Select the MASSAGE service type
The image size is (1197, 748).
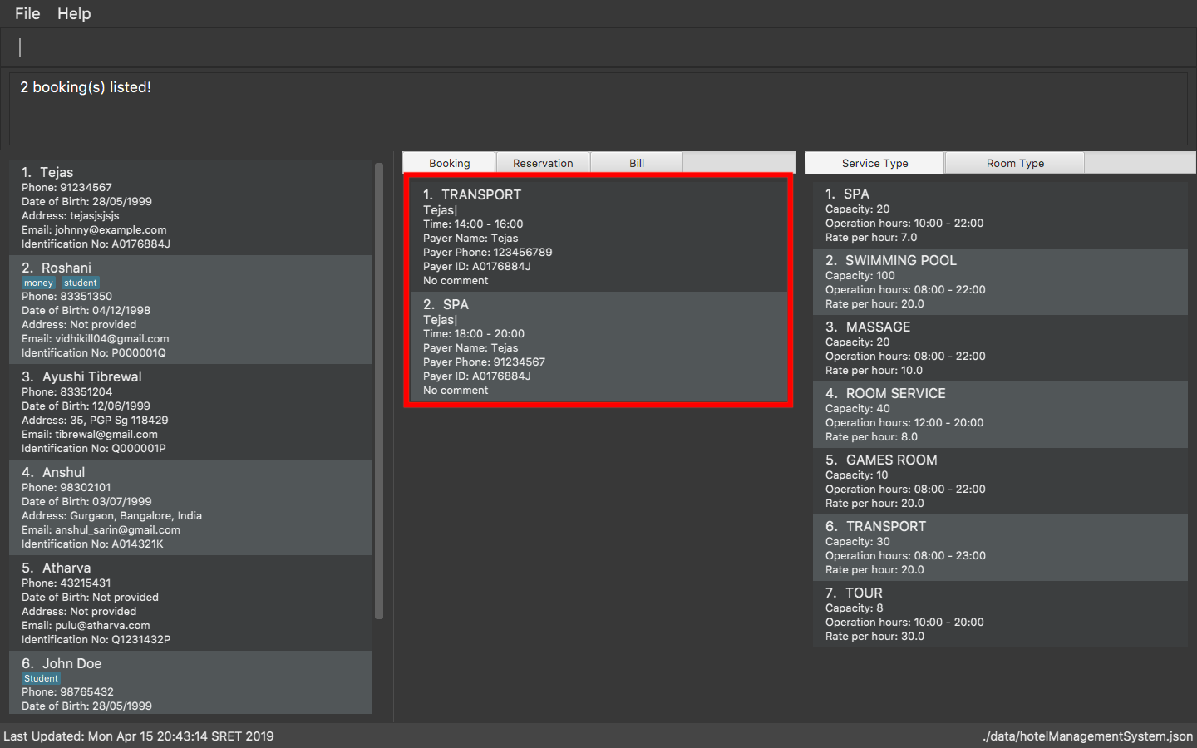[x=1000, y=347]
